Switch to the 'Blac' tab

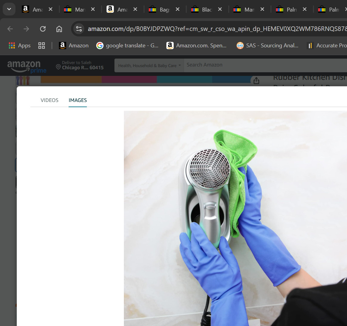click(x=202, y=9)
